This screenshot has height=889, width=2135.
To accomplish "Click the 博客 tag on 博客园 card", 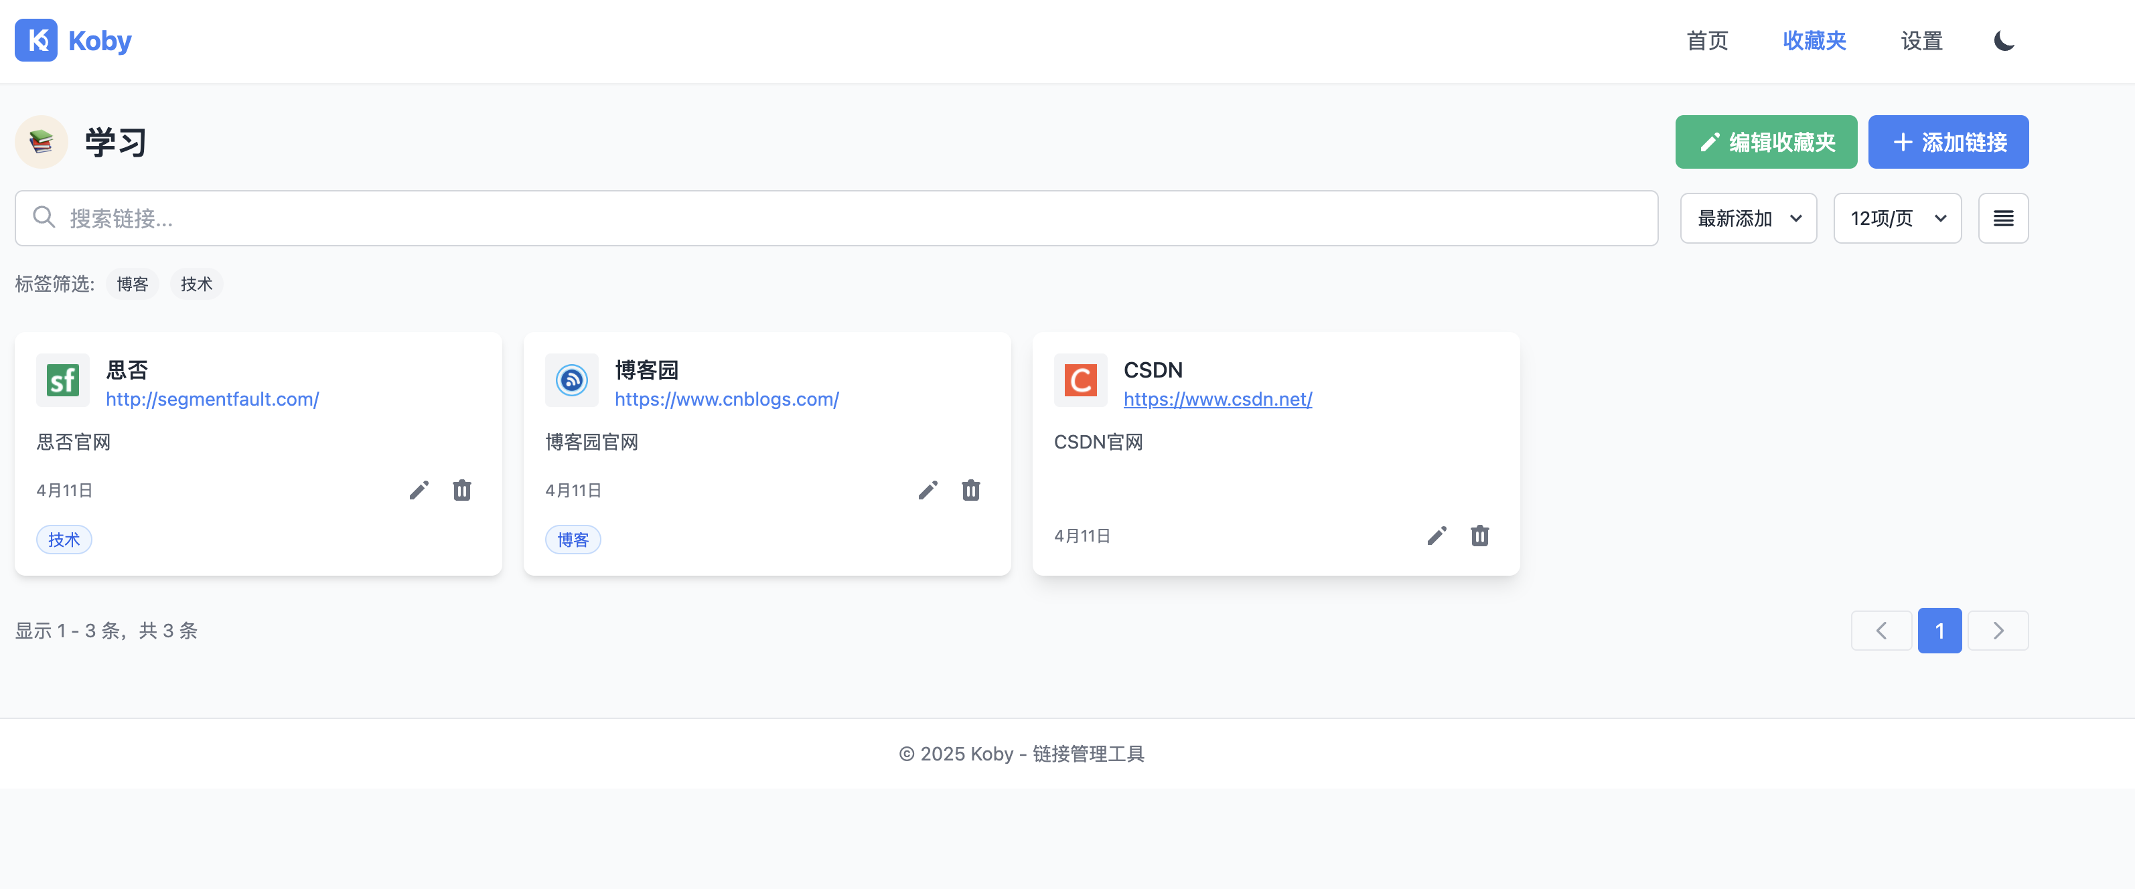I will point(573,540).
